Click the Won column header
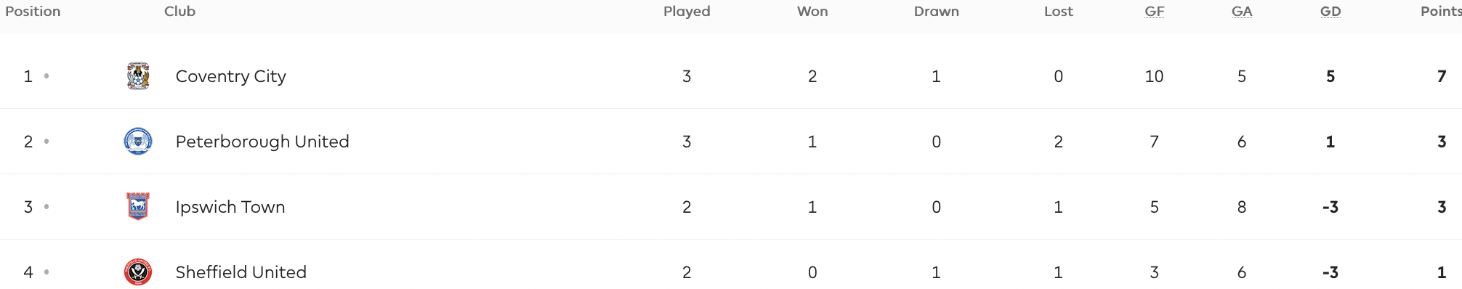This screenshot has width=1462, height=289. point(812,12)
